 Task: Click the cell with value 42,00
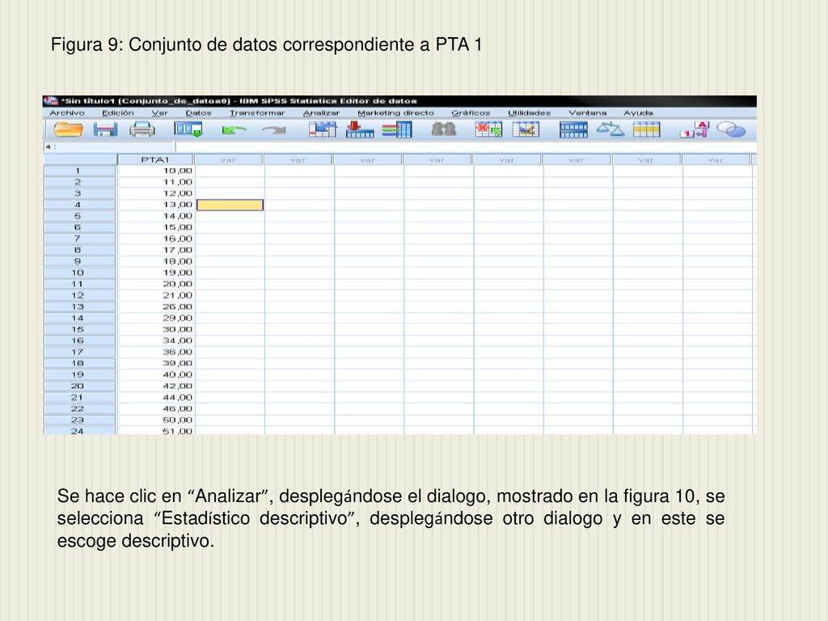pyautogui.click(x=156, y=386)
